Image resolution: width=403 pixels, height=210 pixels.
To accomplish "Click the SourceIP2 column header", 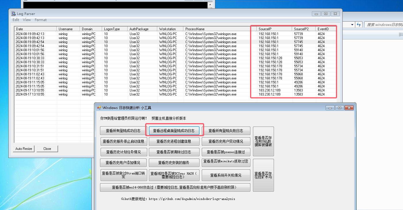I will tap(304, 29).
